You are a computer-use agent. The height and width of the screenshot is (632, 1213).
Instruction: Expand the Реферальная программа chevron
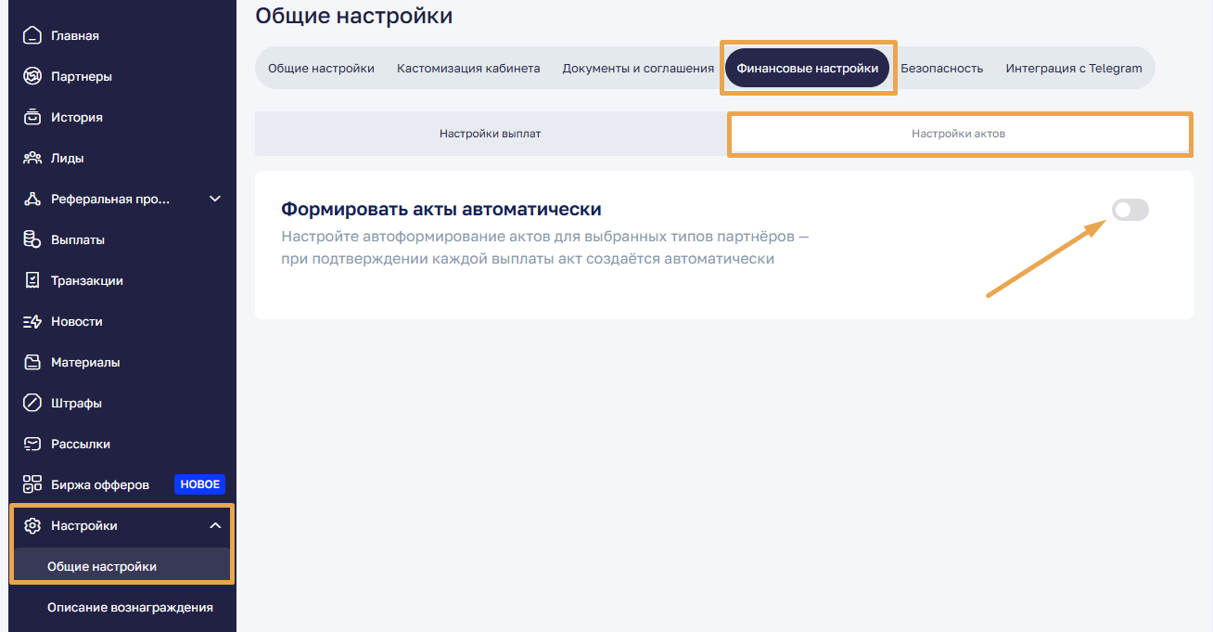215,200
